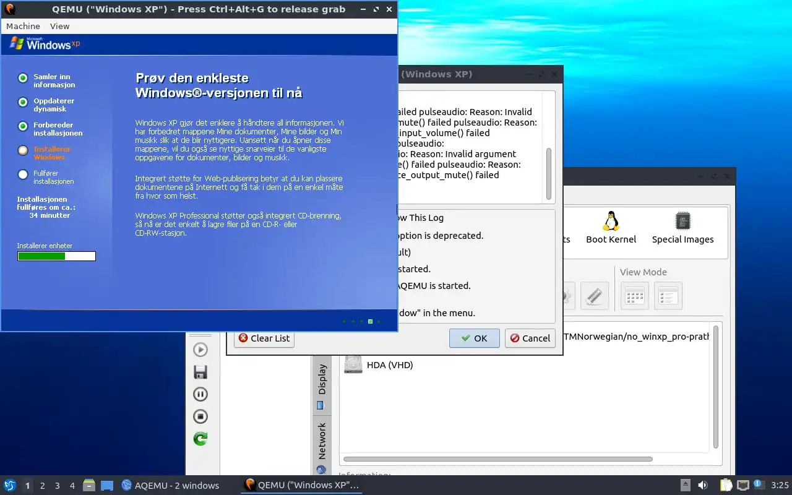Click the Clear List button
792x495 pixels.
click(264, 338)
